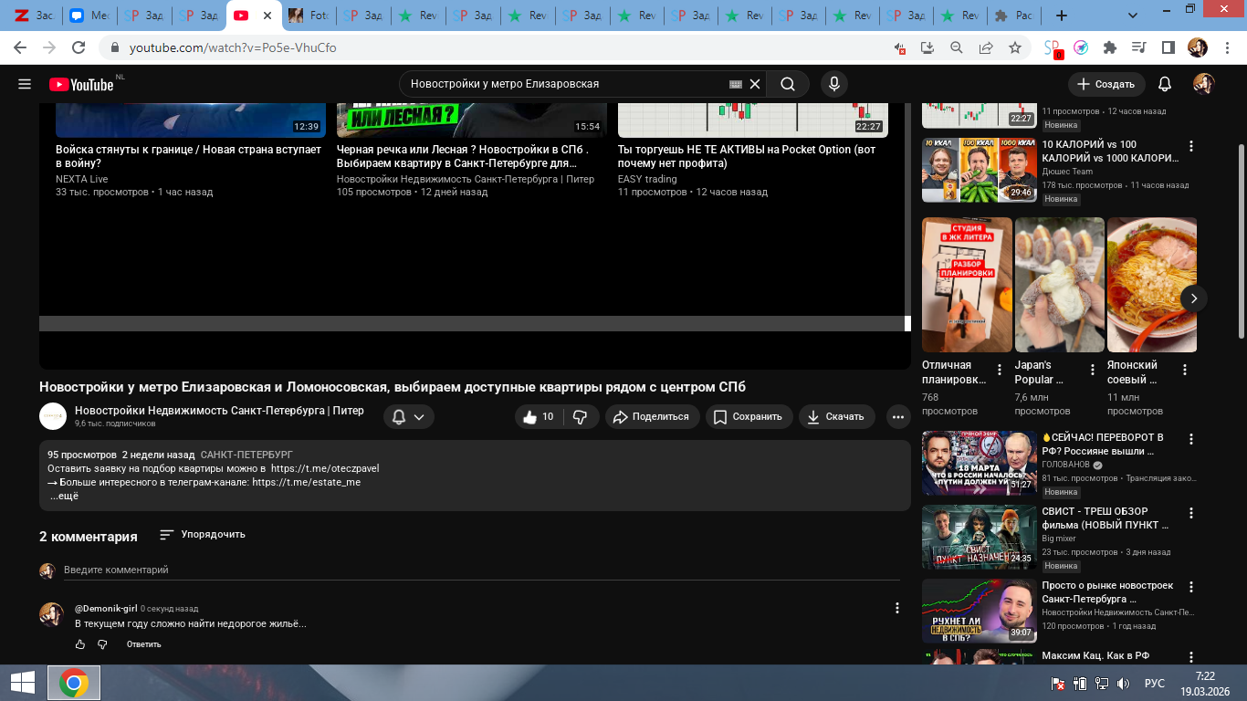Viewport: 1247px width, 701px height.
Task: Clear the search field text
Action: pos(755,84)
